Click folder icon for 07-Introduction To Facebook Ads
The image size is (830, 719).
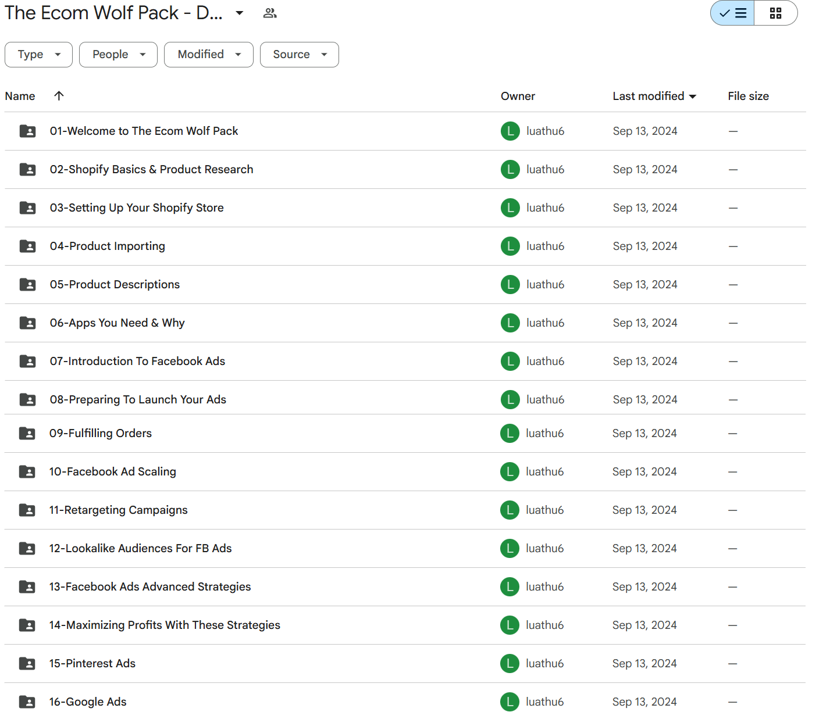point(27,361)
